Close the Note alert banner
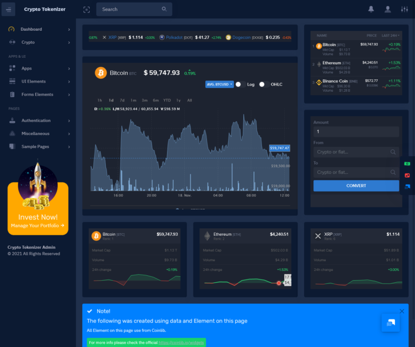Image resolution: width=415 pixels, height=347 pixels. [402, 311]
